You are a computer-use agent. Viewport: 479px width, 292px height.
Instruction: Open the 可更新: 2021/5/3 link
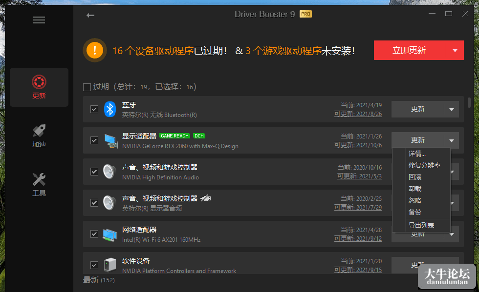[x=360, y=176]
